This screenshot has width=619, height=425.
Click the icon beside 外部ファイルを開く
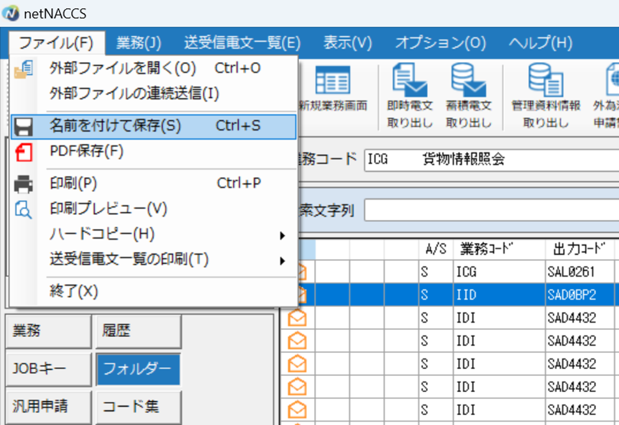[x=23, y=67]
